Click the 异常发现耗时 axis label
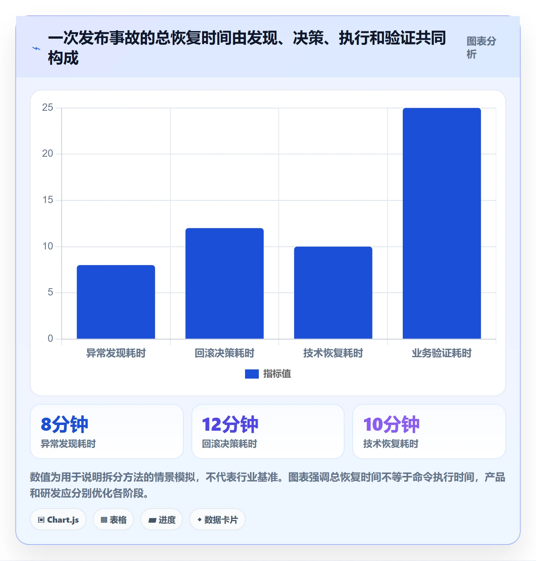 tap(116, 353)
